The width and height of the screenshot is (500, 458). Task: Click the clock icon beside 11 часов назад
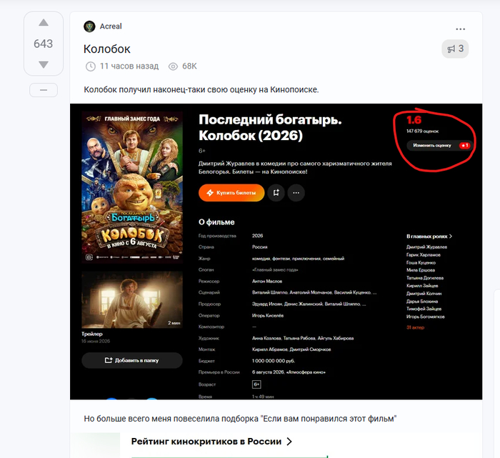coord(91,66)
